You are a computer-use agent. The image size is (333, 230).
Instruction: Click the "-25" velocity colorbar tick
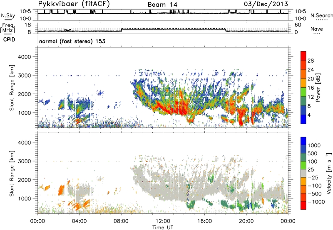[313, 177]
